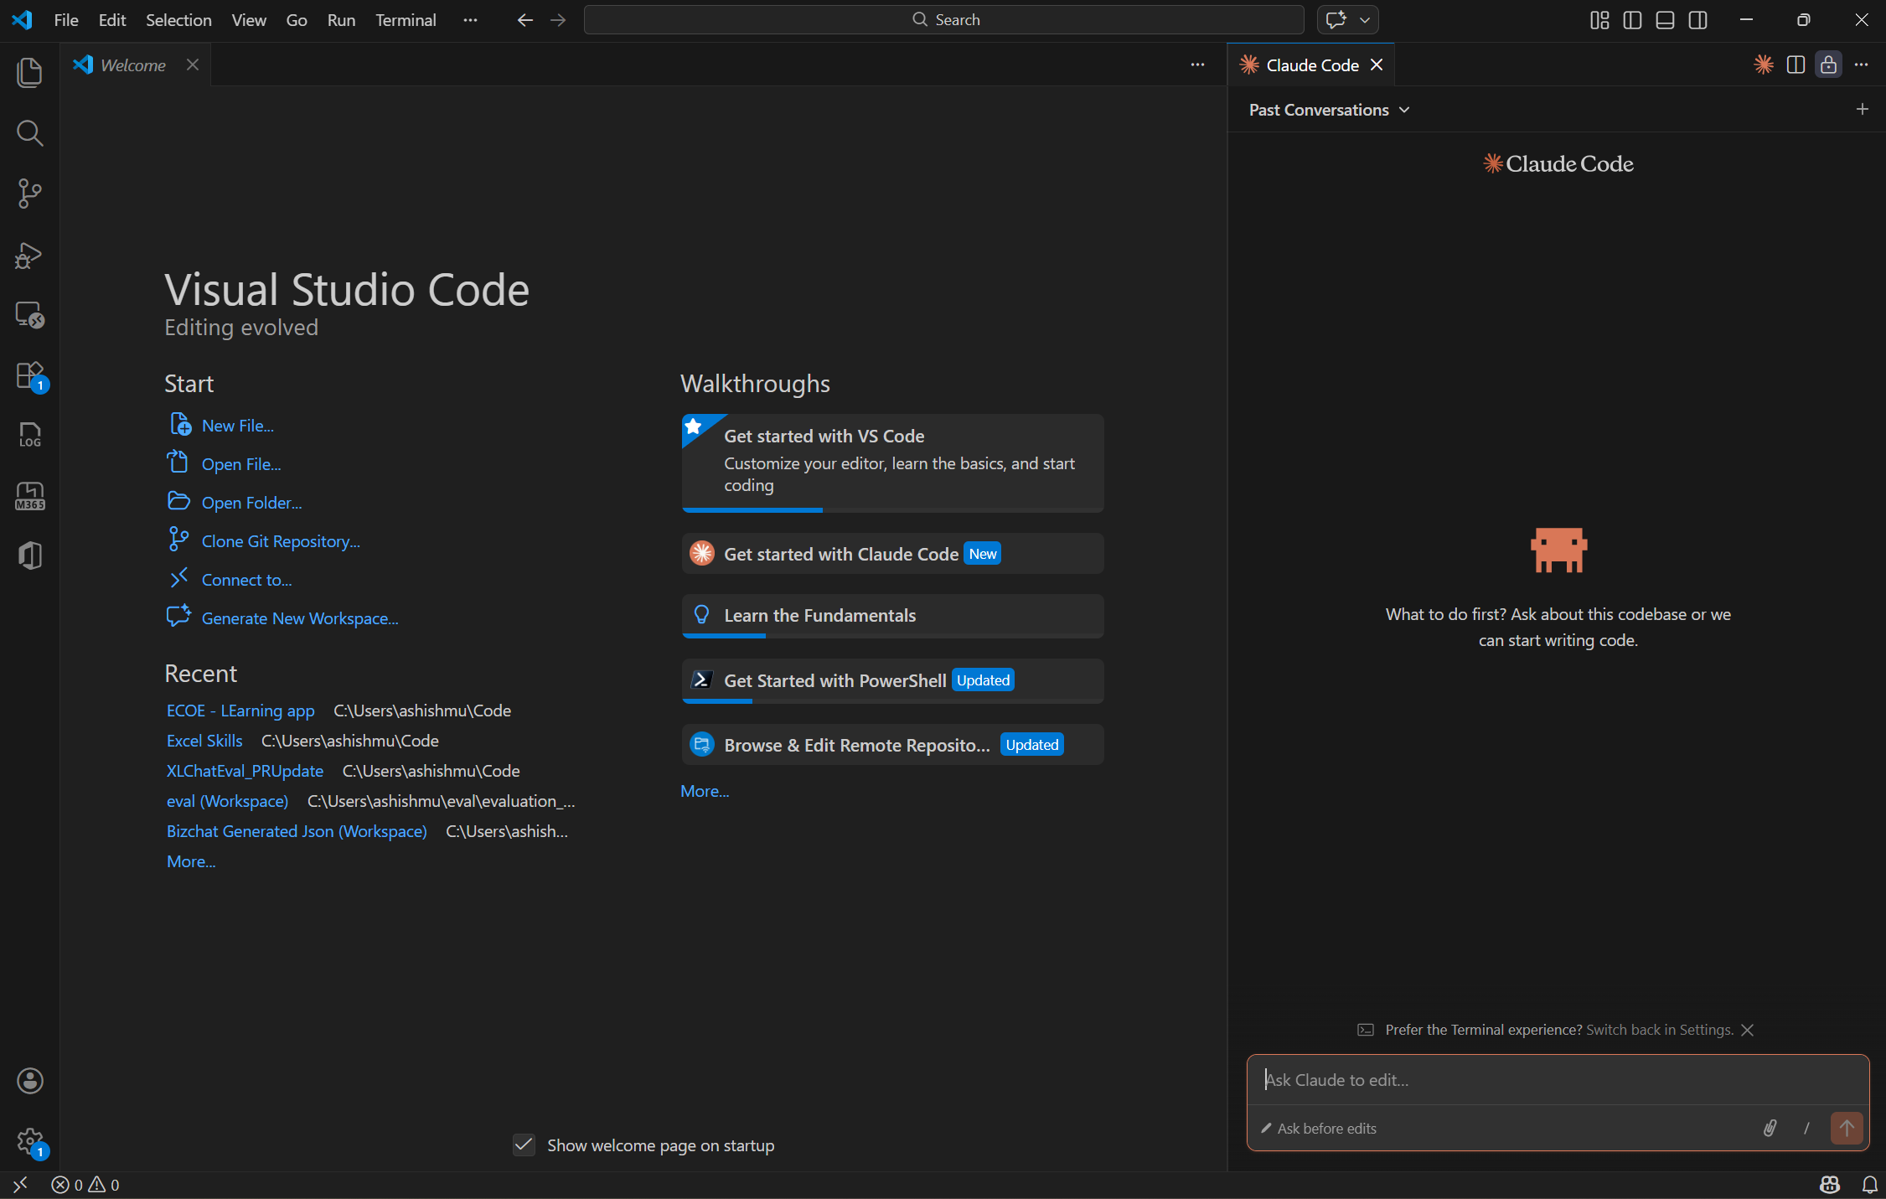Show more walkthroughs via More link

coord(705,791)
